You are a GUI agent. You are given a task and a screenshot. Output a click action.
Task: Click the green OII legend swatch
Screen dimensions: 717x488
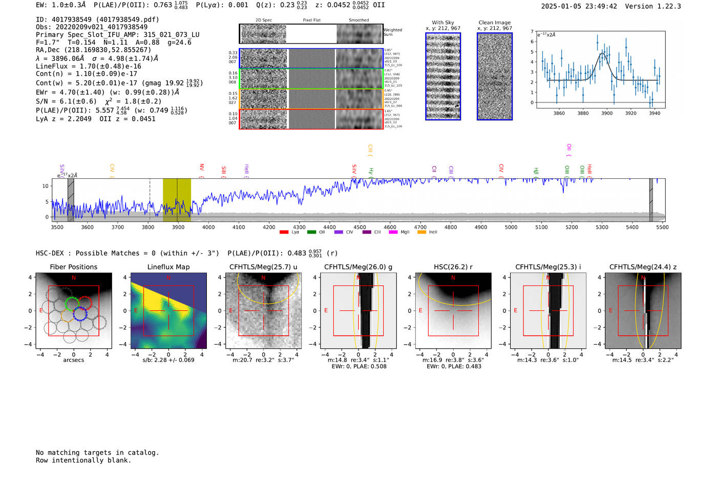(x=311, y=232)
